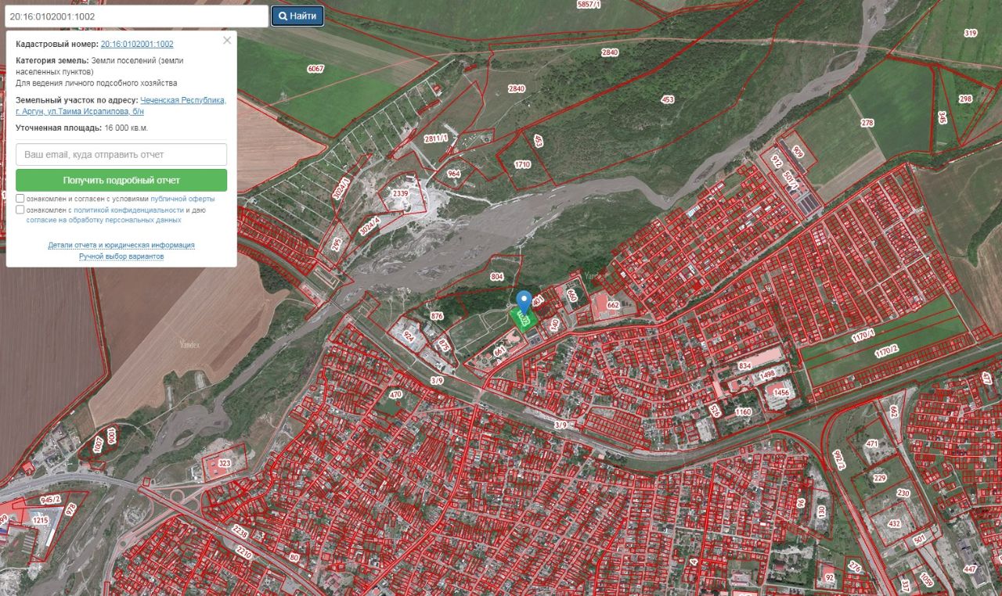Viewport: 1002px width, 596px height.
Task: Open the Чеченская Республика address link
Action: click(x=183, y=100)
